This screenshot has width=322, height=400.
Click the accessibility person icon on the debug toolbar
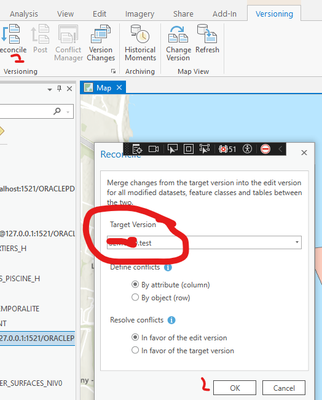pyautogui.click(x=247, y=149)
